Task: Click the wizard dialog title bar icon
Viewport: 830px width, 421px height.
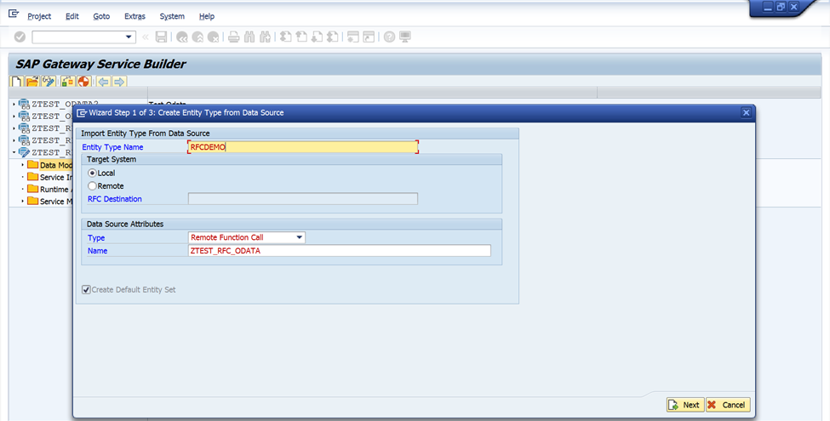Action: click(82, 112)
